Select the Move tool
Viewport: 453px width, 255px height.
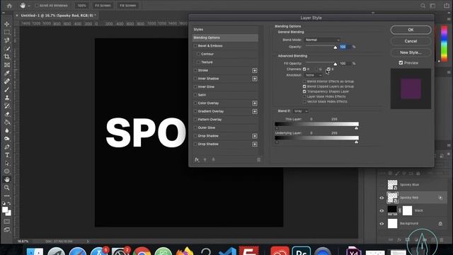(x=7, y=24)
